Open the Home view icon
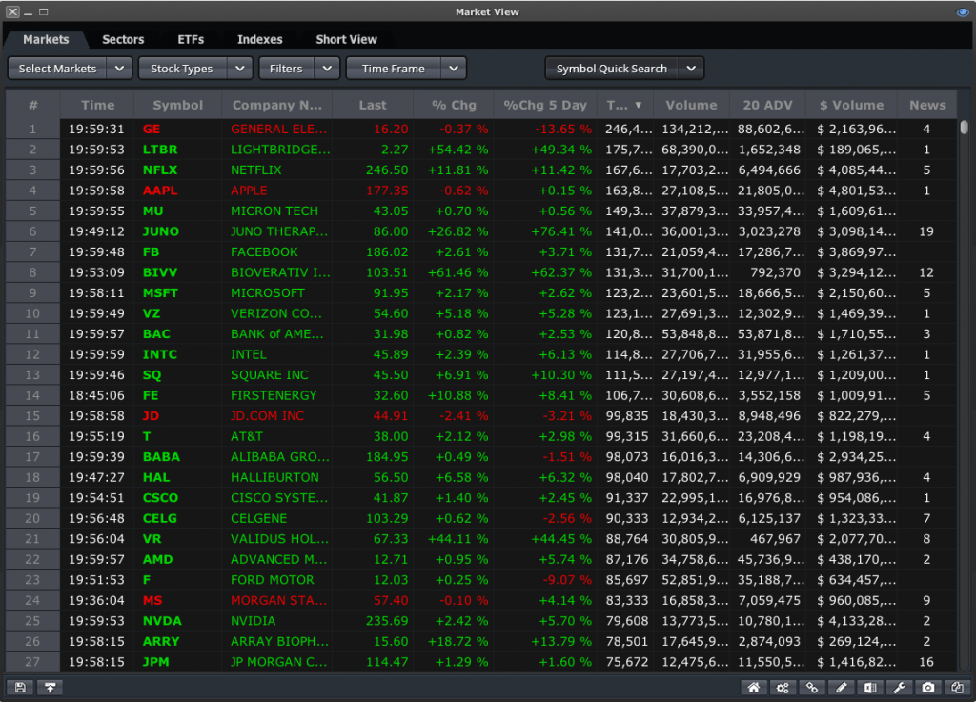This screenshot has height=702, width=976. [x=753, y=687]
